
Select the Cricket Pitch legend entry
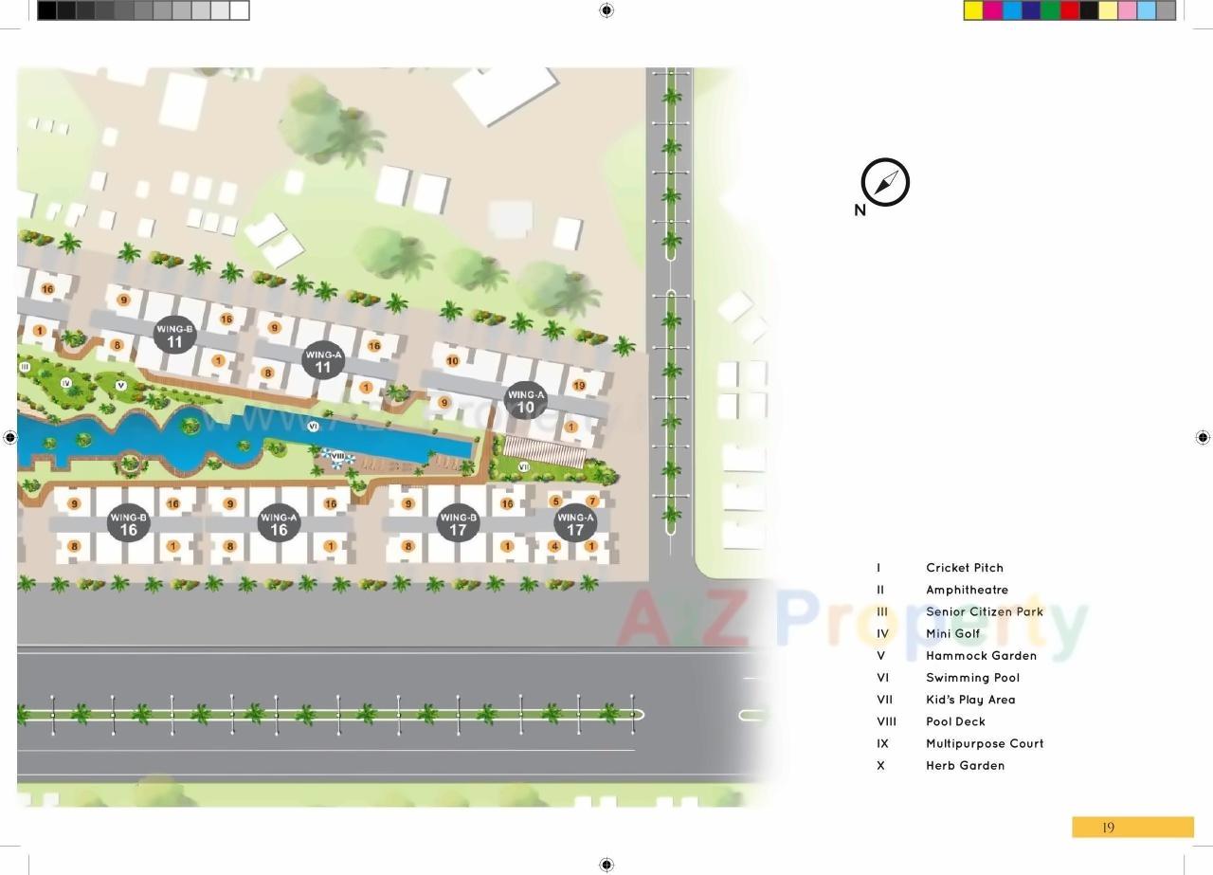tap(965, 567)
